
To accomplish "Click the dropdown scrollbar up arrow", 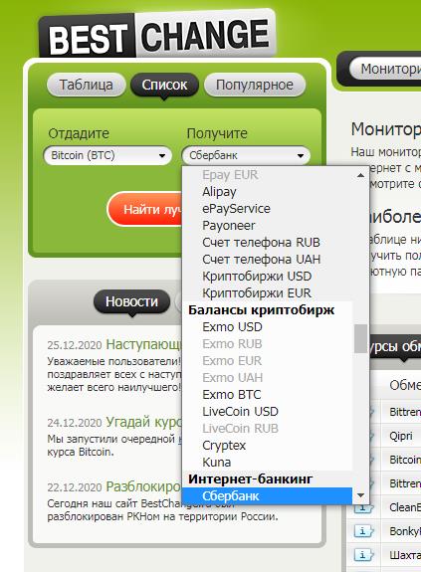I will click(361, 175).
